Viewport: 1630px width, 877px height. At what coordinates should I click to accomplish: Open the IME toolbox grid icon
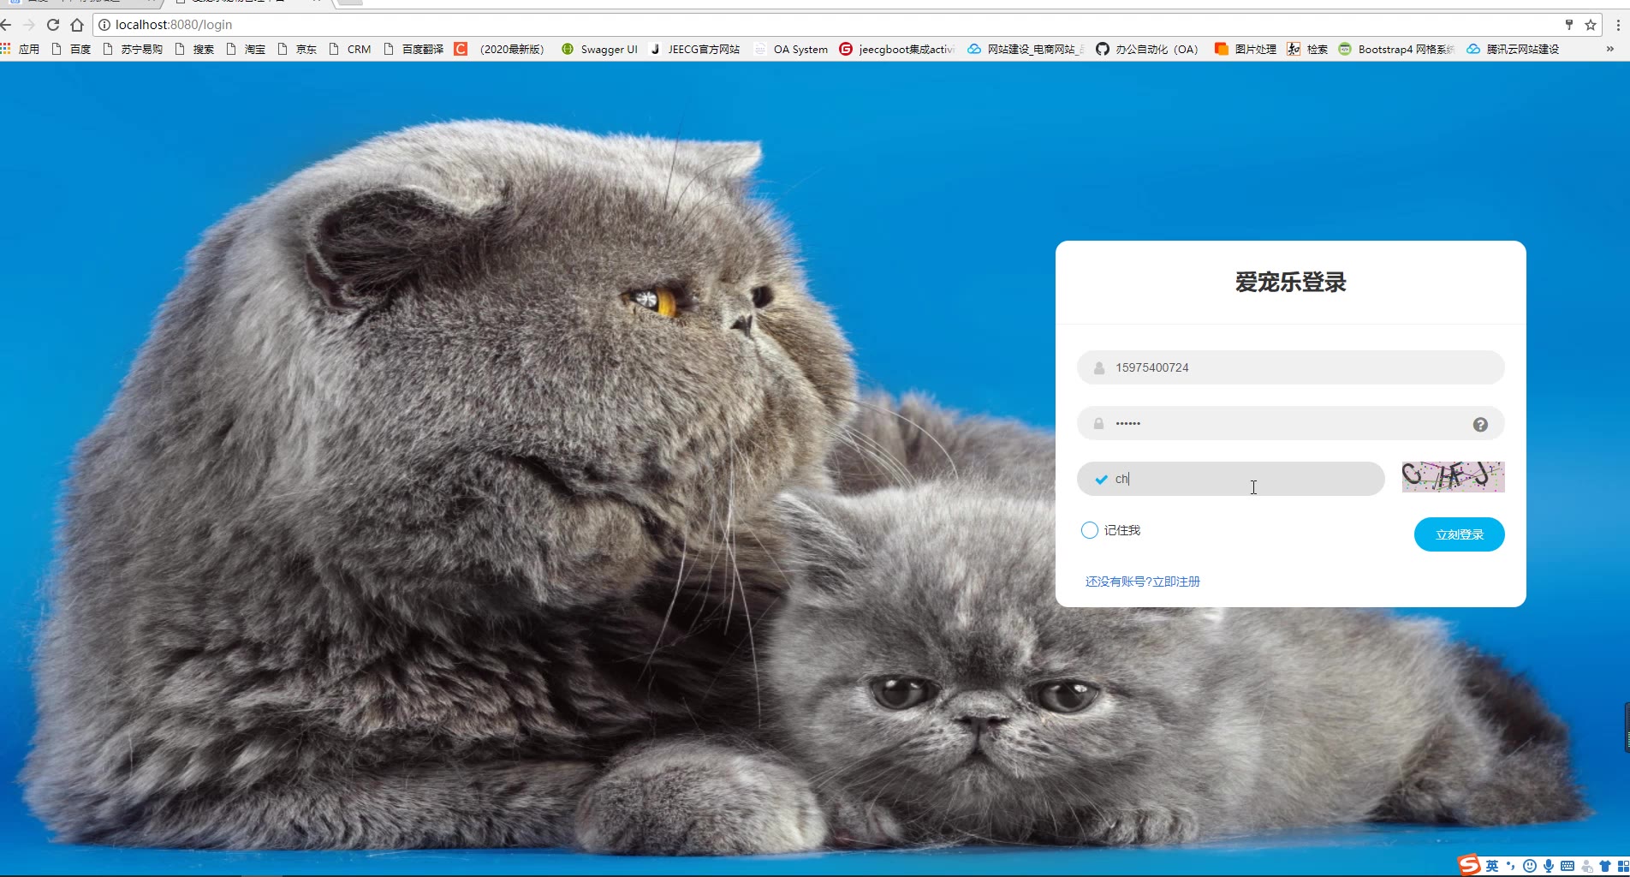click(x=1623, y=866)
